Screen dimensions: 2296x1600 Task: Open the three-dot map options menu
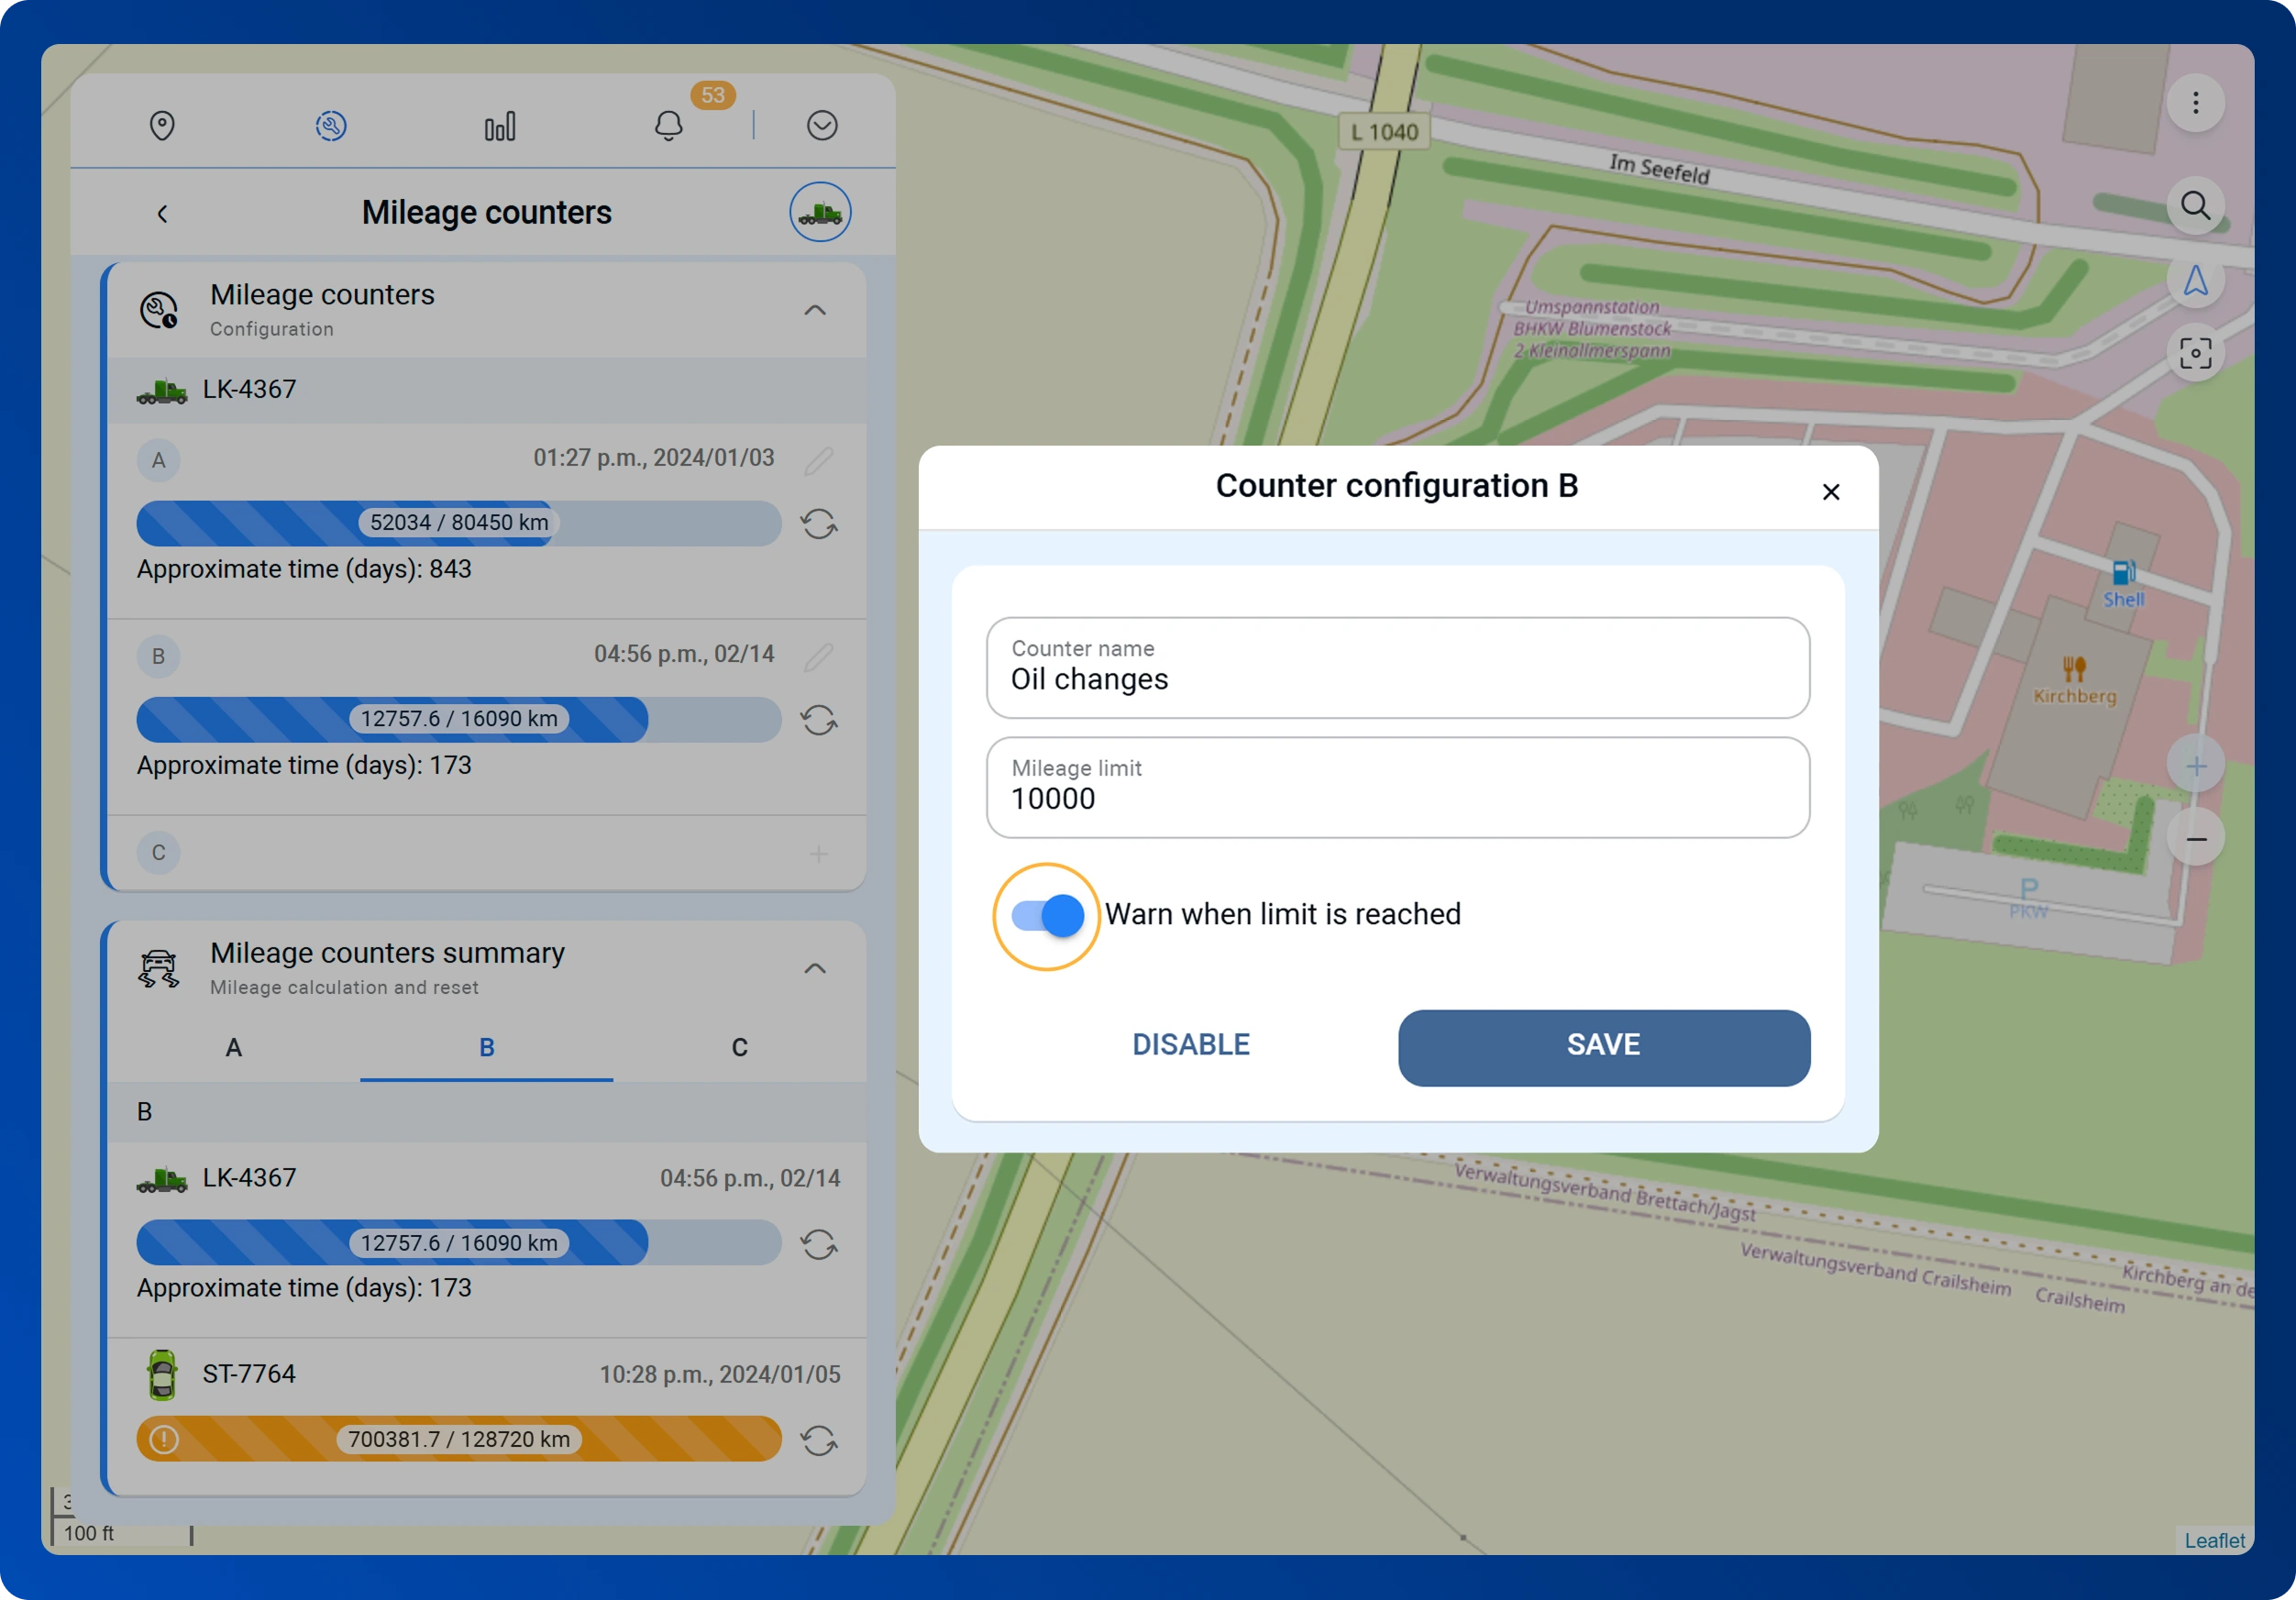tap(2195, 103)
